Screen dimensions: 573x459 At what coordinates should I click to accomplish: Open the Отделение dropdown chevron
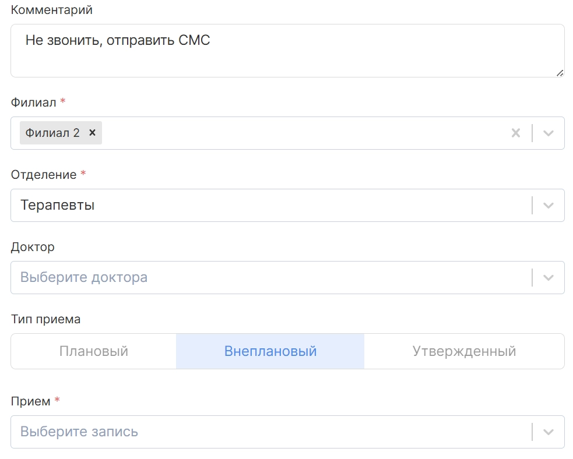coord(548,205)
